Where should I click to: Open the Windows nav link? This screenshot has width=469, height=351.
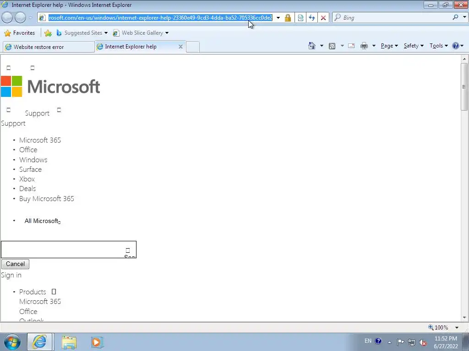click(33, 160)
